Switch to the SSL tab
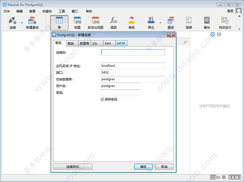Screen dimensions: 244x182 [x=97, y=44]
